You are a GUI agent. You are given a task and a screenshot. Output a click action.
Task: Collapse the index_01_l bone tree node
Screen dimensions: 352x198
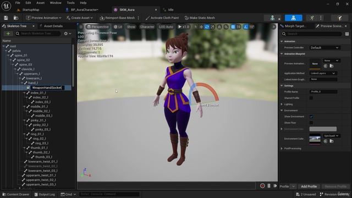coord(24,93)
